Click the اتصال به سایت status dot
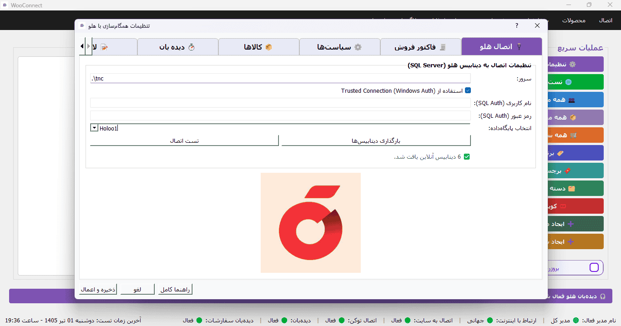Viewport: 621px width, 326px height. [408, 320]
